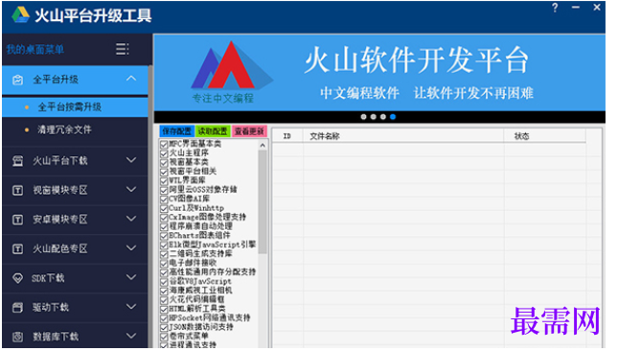Click the 火山平台下载 sidebar icon
The height and width of the screenshot is (351, 618).
tap(18, 160)
